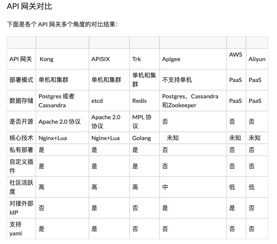Image resolution: width=277 pixels, height=244 pixels.
Task: Click the '是否开源' row label
Action: click(x=21, y=121)
